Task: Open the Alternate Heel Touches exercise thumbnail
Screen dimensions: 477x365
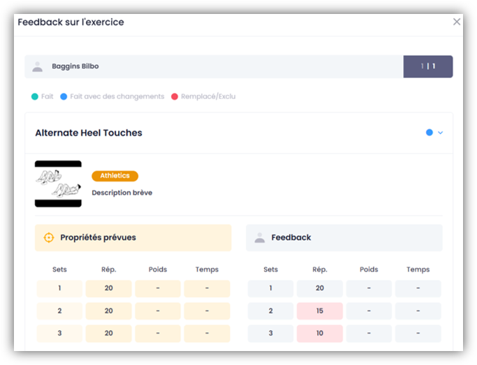Action: point(58,184)
